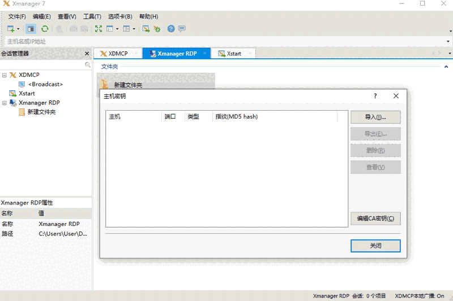
Task: Click the 关闭 button in dialog
Action: click(375, 246)
